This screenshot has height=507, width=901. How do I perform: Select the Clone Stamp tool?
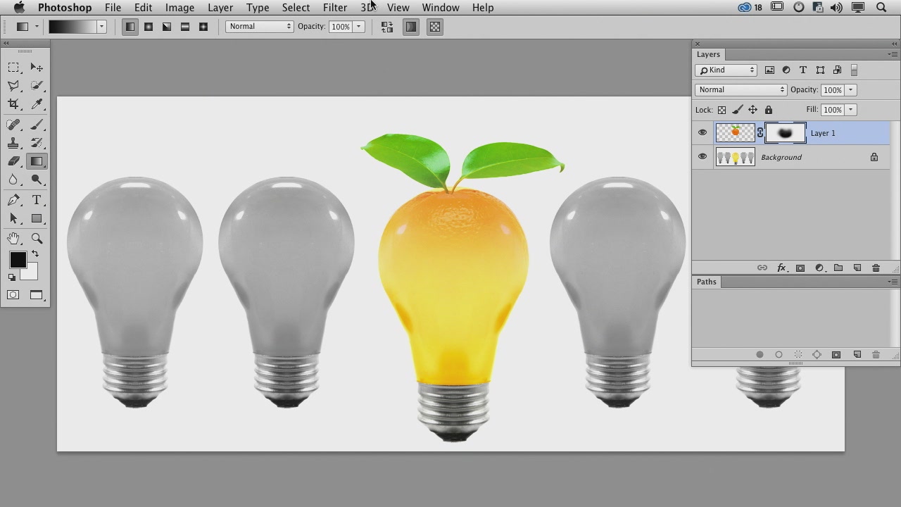[13, 143]
